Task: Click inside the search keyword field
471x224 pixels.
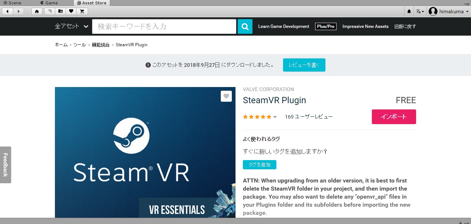Action: click(164, 26)
